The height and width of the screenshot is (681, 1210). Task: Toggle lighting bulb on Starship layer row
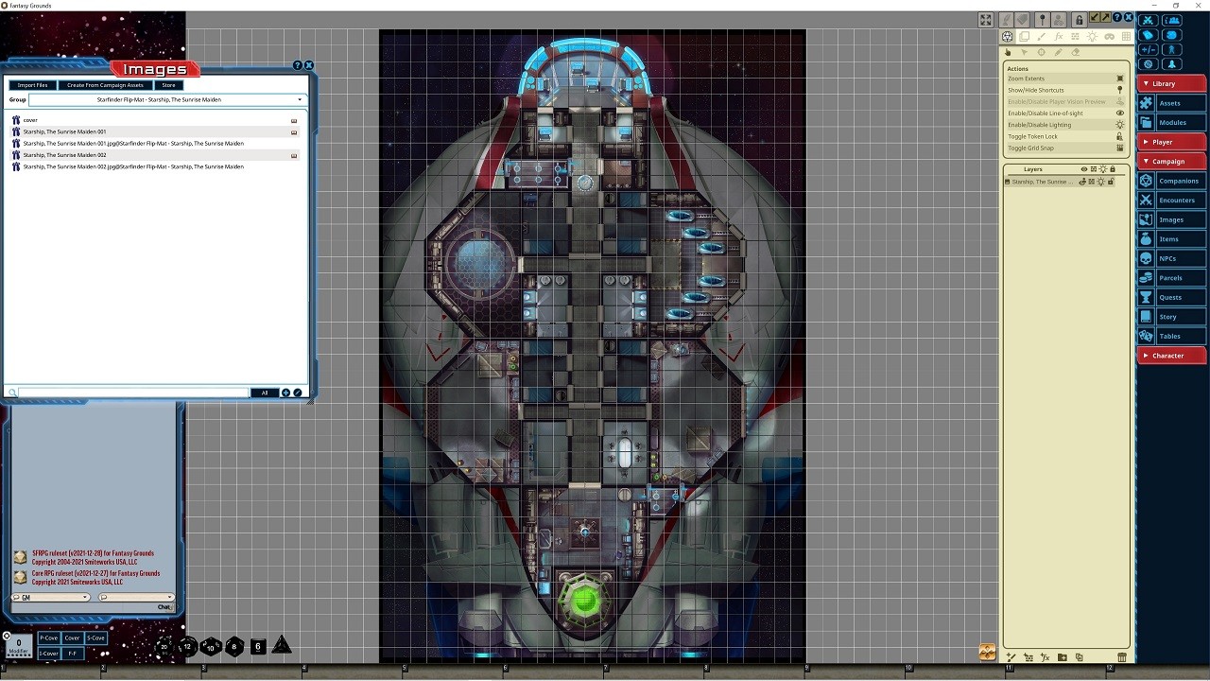(x=1101, y=182)
